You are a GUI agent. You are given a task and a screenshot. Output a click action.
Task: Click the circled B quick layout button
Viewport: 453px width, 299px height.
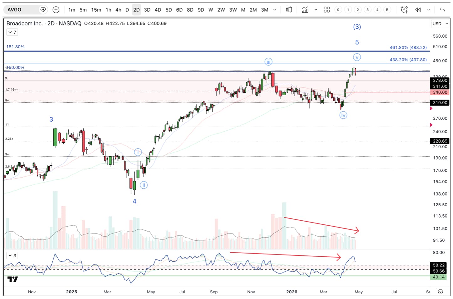click(x=387, y=10)
